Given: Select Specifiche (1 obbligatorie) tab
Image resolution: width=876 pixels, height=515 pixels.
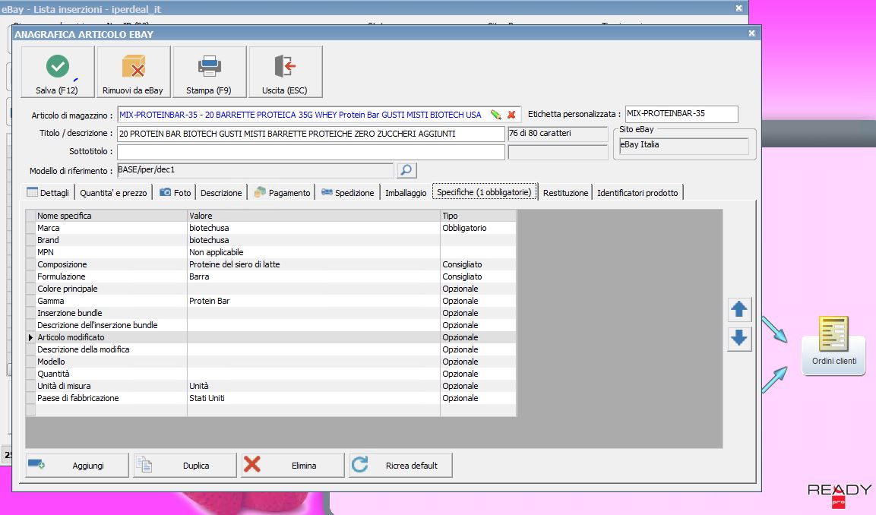Looking at the screenshot, I should [485, 192].
